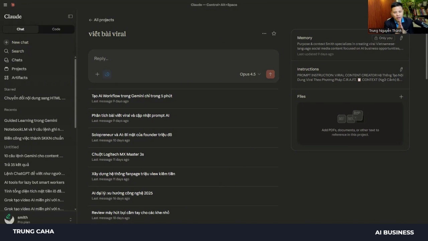This screenshot has width=428, height=241.
Task: Open conversation AI đại lý: xu hướng công nghệ 2025
Action: (x=183, y=196)
